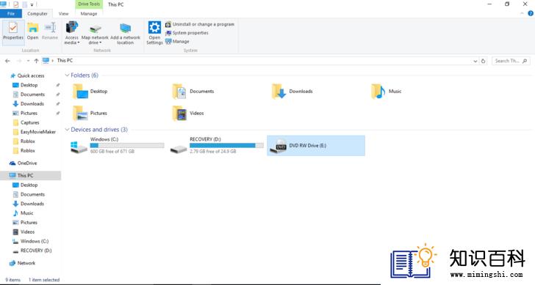Select the Documents folder icon
This screenshot has height=285, width=535.
click(179, 92)
